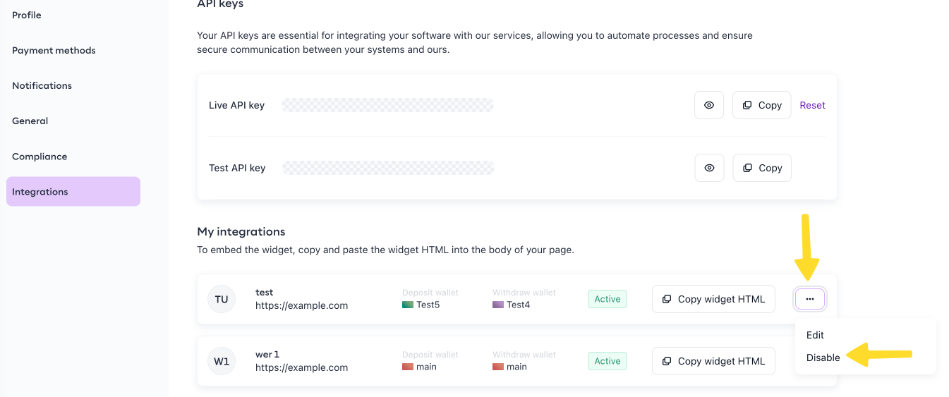Copy the Test API key
Viewport: 949px width, 397px height.
coord(761,168)
